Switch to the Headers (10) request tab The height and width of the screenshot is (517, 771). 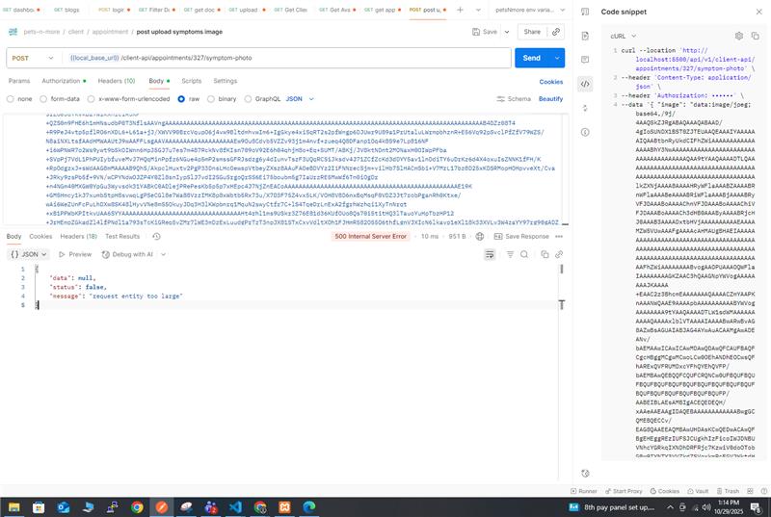[x=116, y=81]
